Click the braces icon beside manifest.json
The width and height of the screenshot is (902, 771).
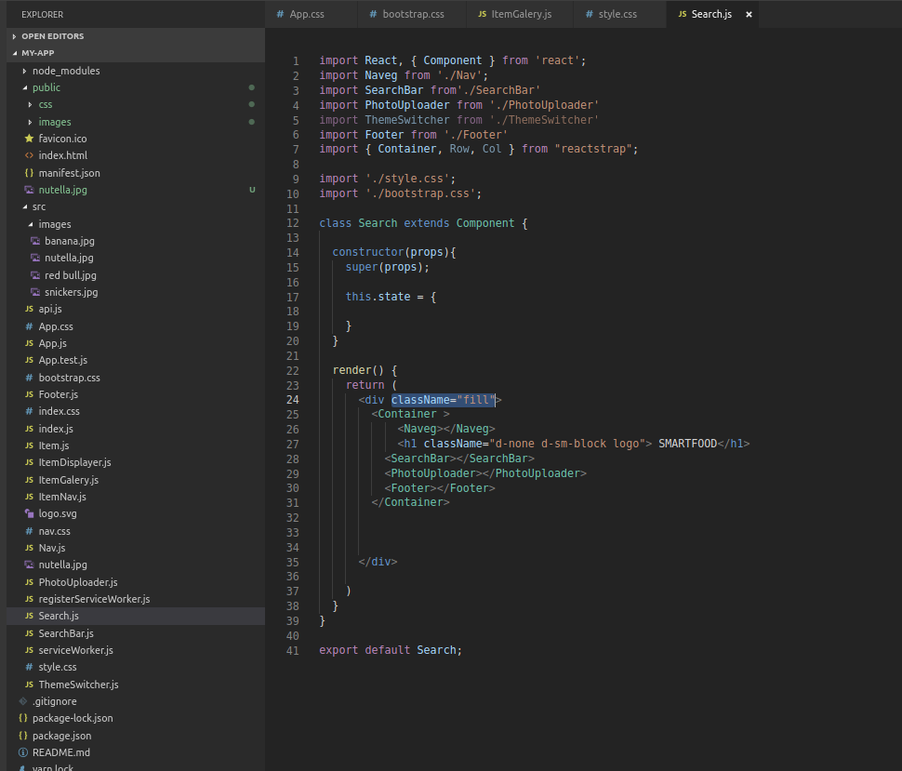[x=29, y=173]
